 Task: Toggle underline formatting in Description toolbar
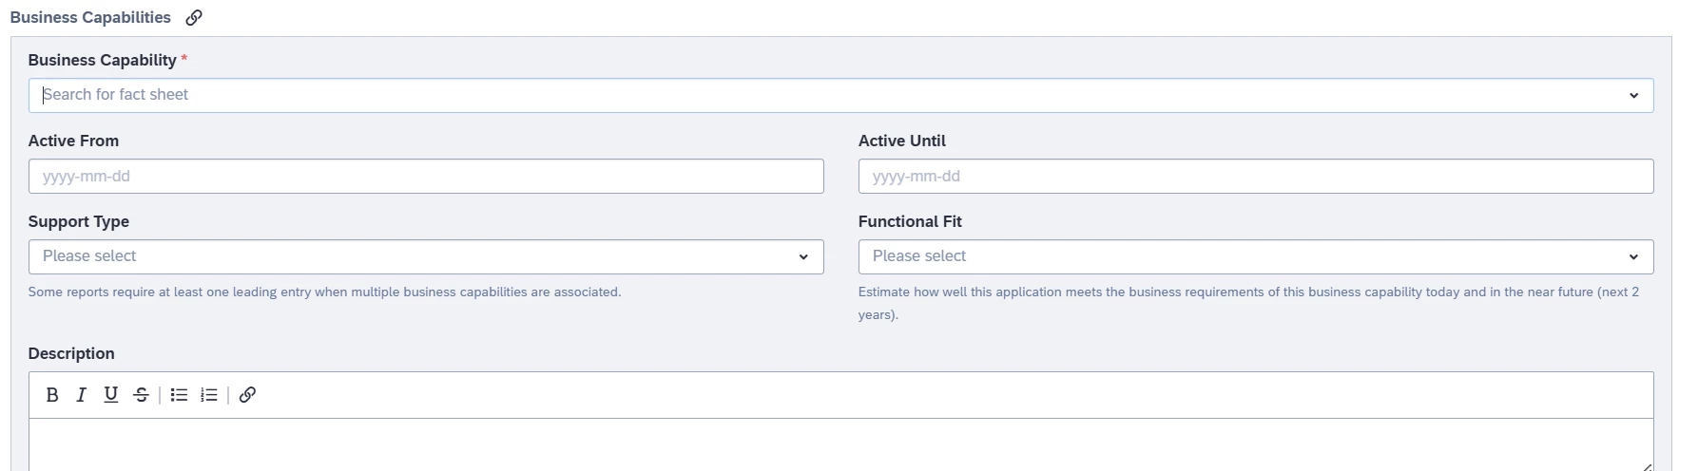pos(111,395)
